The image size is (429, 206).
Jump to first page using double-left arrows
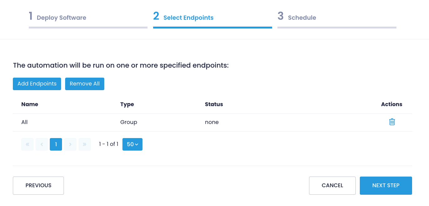pyautogui.click(x=27, y=144)
